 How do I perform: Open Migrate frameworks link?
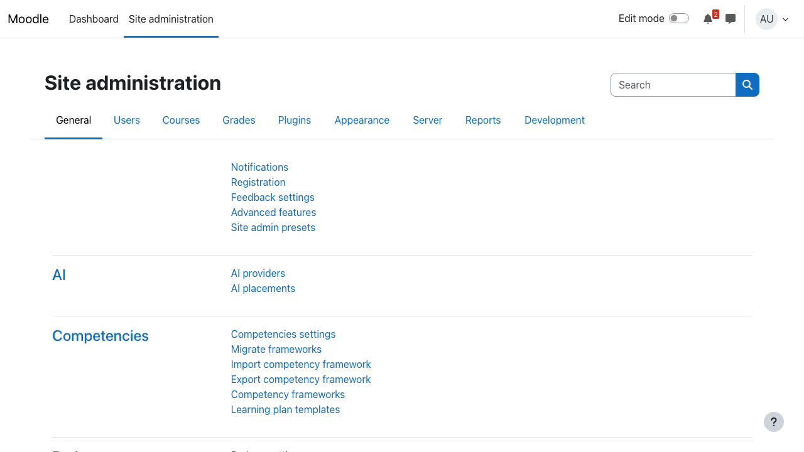pyautogui.click(x=276, y=349)
